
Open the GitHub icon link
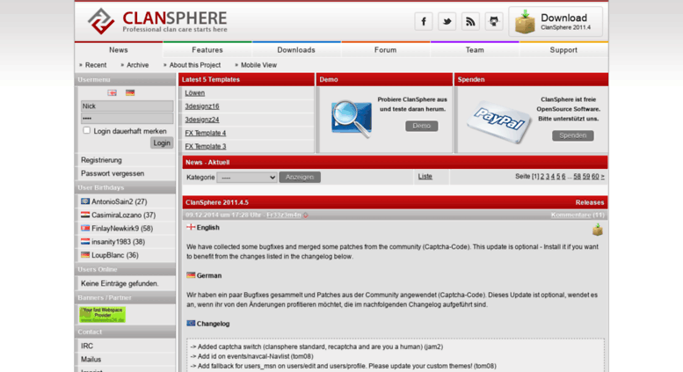(494, 21)
